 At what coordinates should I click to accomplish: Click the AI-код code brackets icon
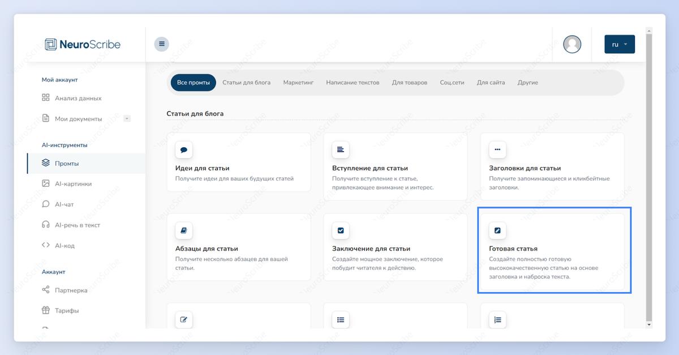46,245
